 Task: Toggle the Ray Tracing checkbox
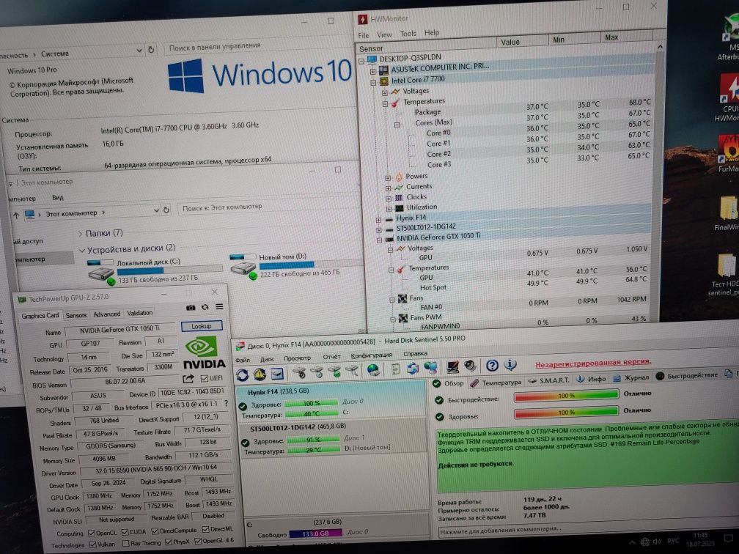pos(125,544)
